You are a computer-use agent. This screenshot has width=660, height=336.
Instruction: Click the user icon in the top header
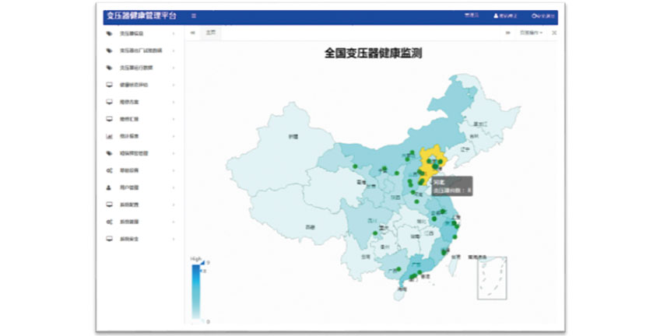(496, 16)
